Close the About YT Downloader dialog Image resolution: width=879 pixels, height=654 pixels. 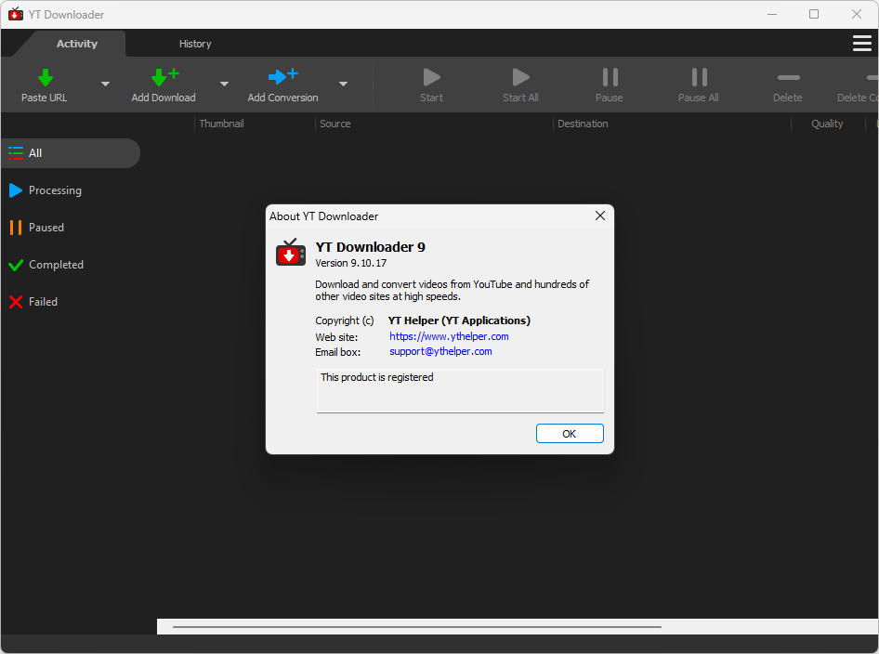click(x=600, y=216)
